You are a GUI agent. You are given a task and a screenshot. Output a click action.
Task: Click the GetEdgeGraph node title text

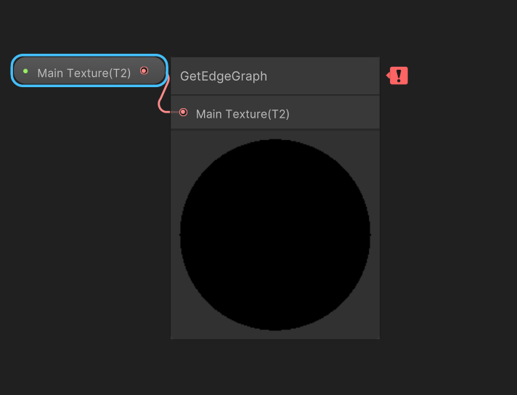click(224, 76)
